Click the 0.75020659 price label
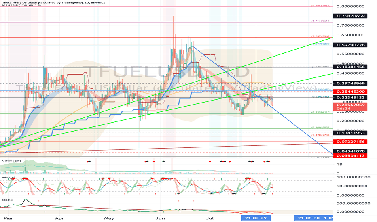The width and height of the screenshot is (377, 222). pos(350,16)
